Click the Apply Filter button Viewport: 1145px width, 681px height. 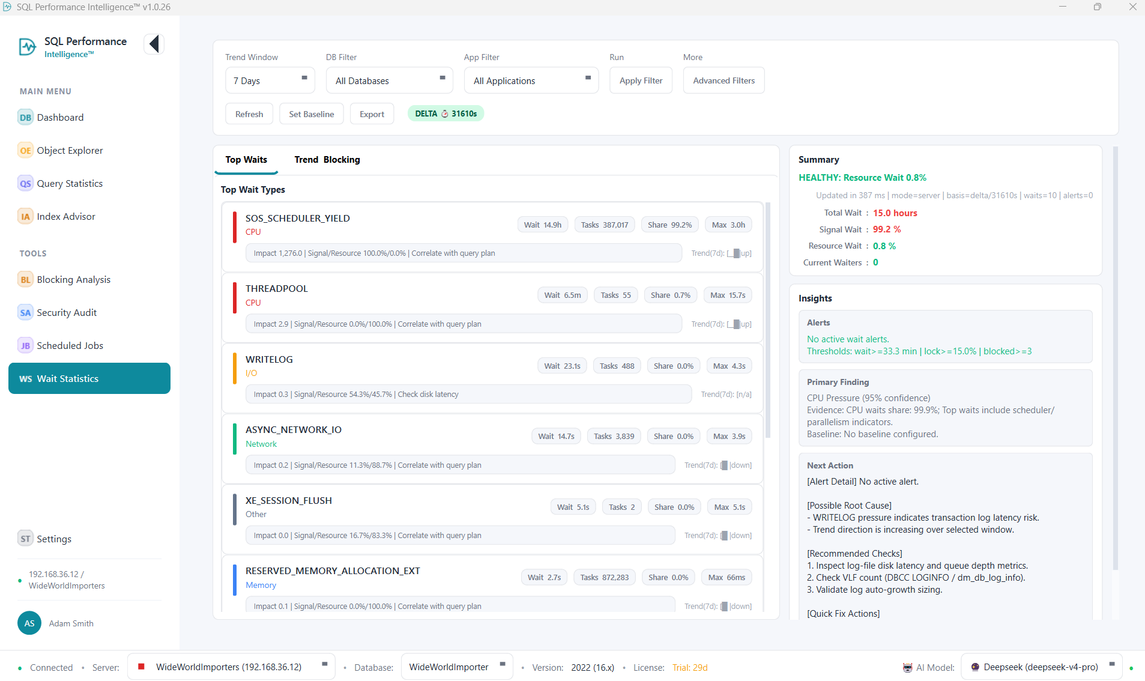[x=641, y=80]
